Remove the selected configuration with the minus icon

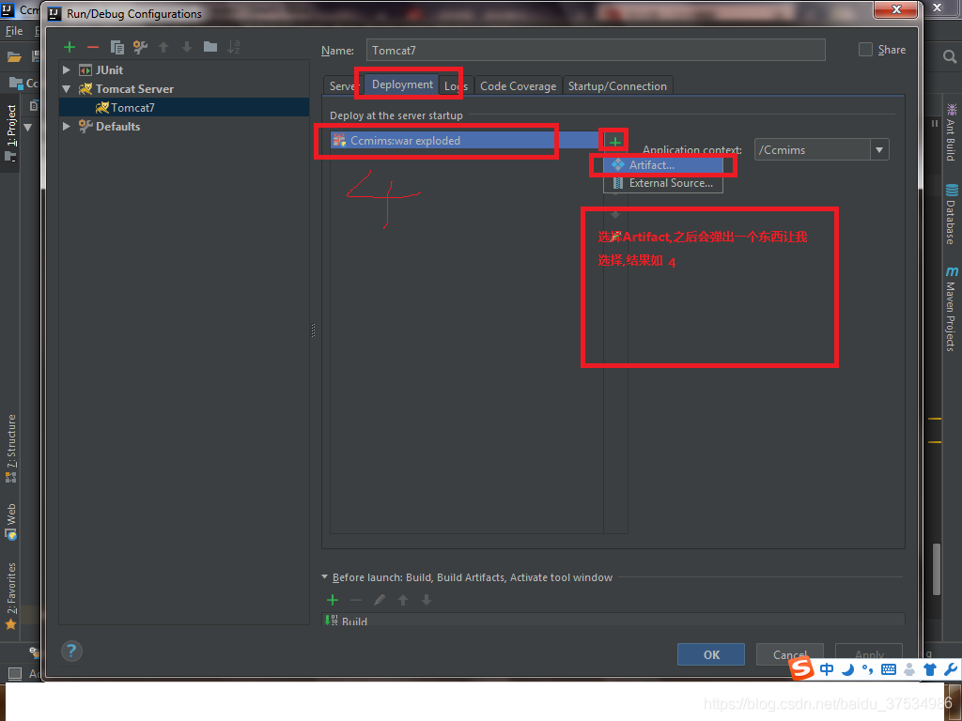pos(93,47)
